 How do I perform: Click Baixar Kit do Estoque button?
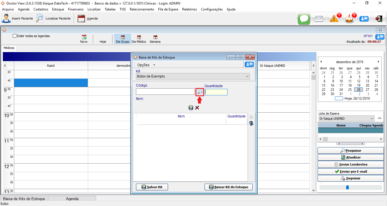click(228, 187)
